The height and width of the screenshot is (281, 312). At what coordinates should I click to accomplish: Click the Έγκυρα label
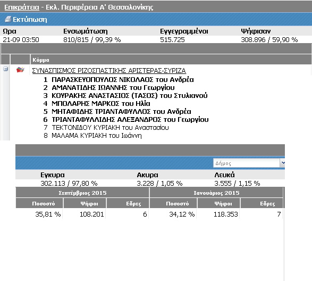(x=53, y=175)
